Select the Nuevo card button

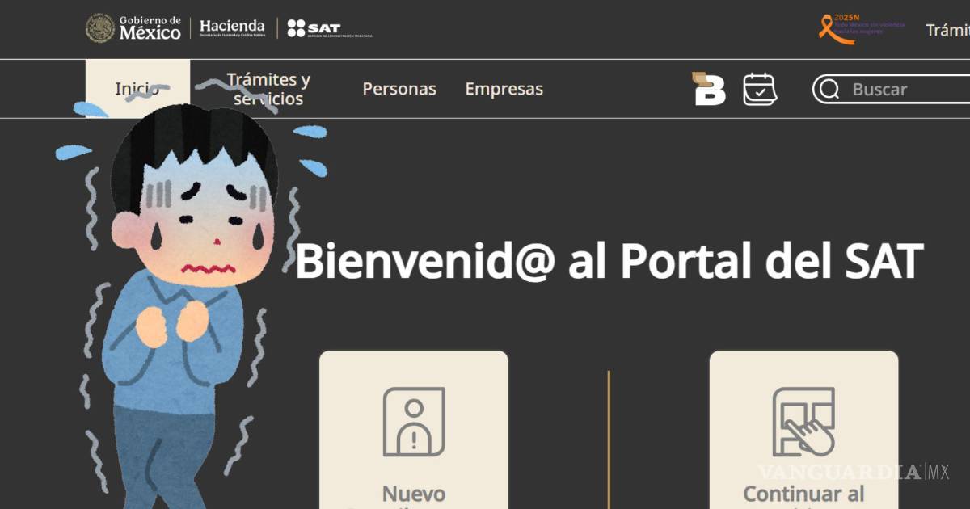(414, 430)
